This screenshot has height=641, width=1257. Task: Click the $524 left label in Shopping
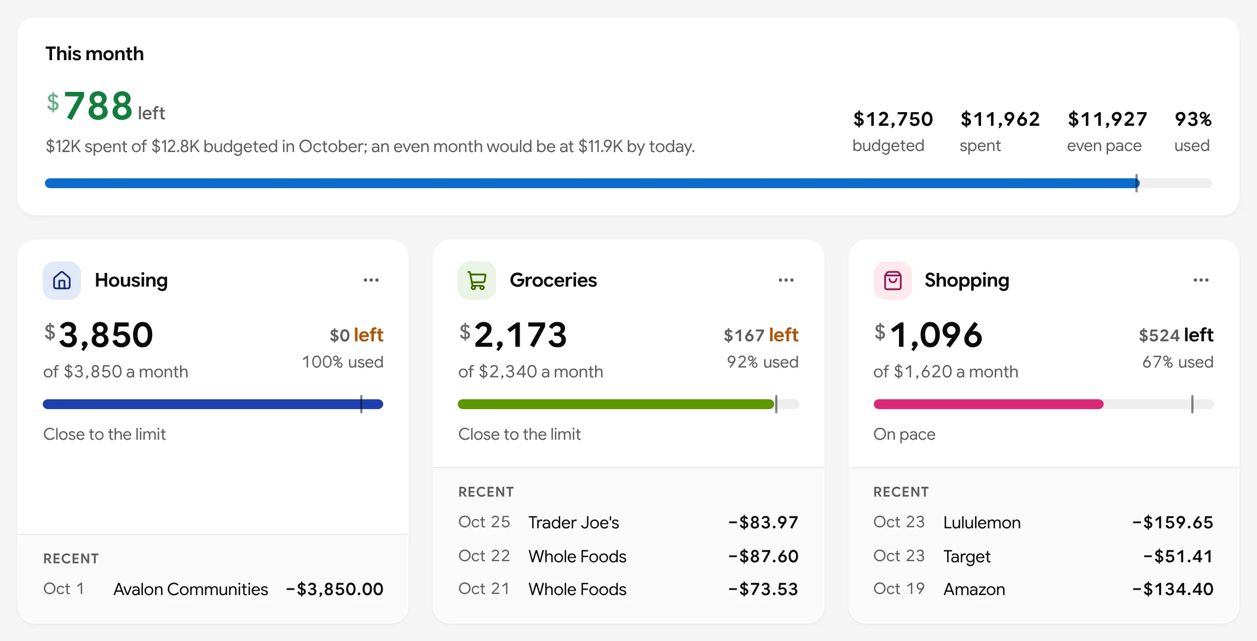coord(1176,335)
